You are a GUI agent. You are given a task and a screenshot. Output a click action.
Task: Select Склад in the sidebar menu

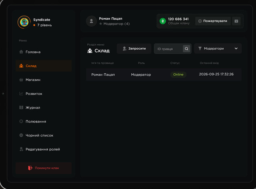pyautogui.click(x=44, y=66)
